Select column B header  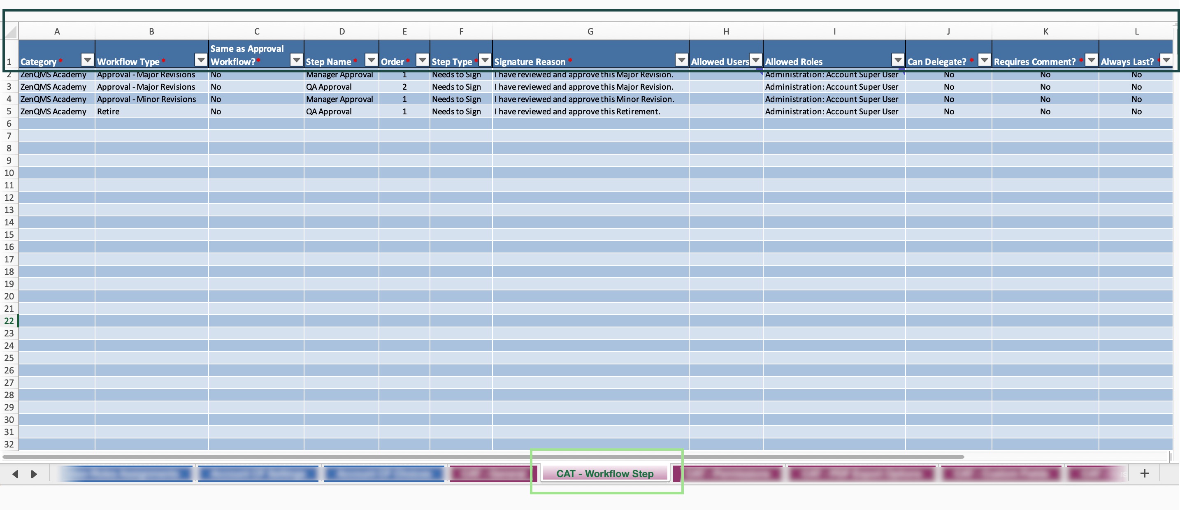152,32
